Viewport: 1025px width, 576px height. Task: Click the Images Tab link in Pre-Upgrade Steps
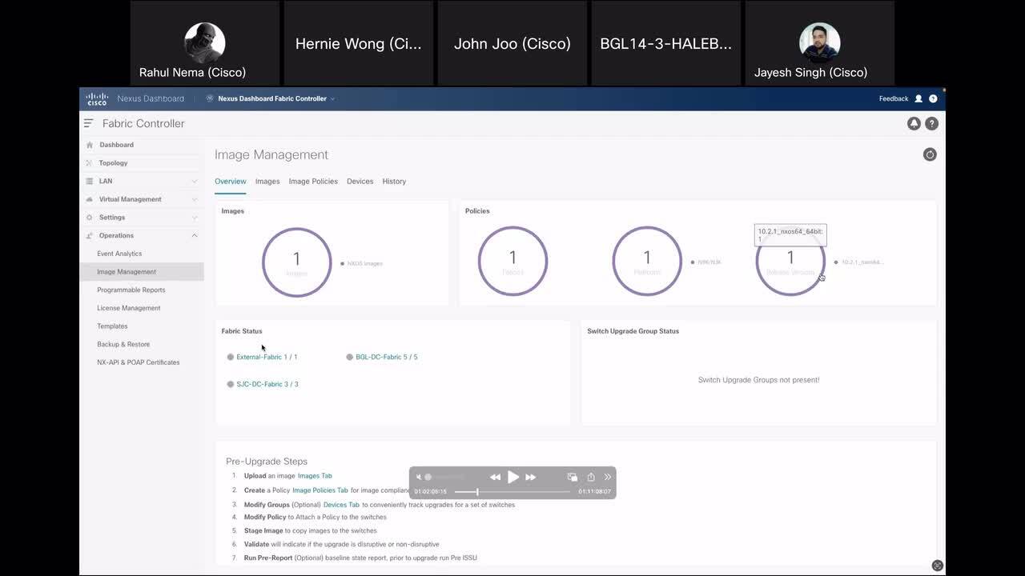point(315,476)
